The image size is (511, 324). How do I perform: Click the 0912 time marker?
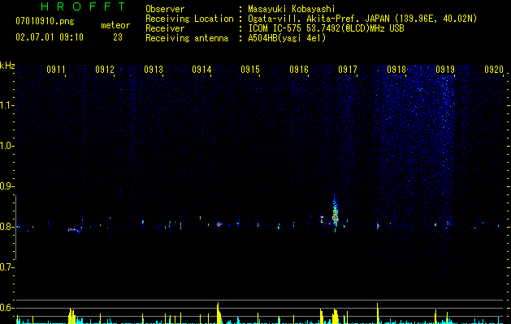click(105, 70)
